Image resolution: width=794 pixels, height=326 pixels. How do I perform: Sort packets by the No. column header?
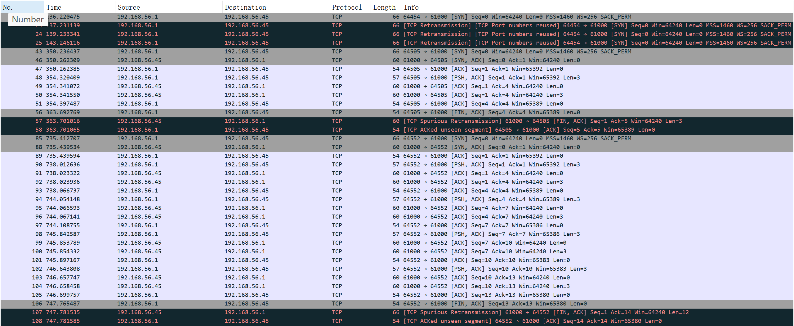[x=22, y=7]
